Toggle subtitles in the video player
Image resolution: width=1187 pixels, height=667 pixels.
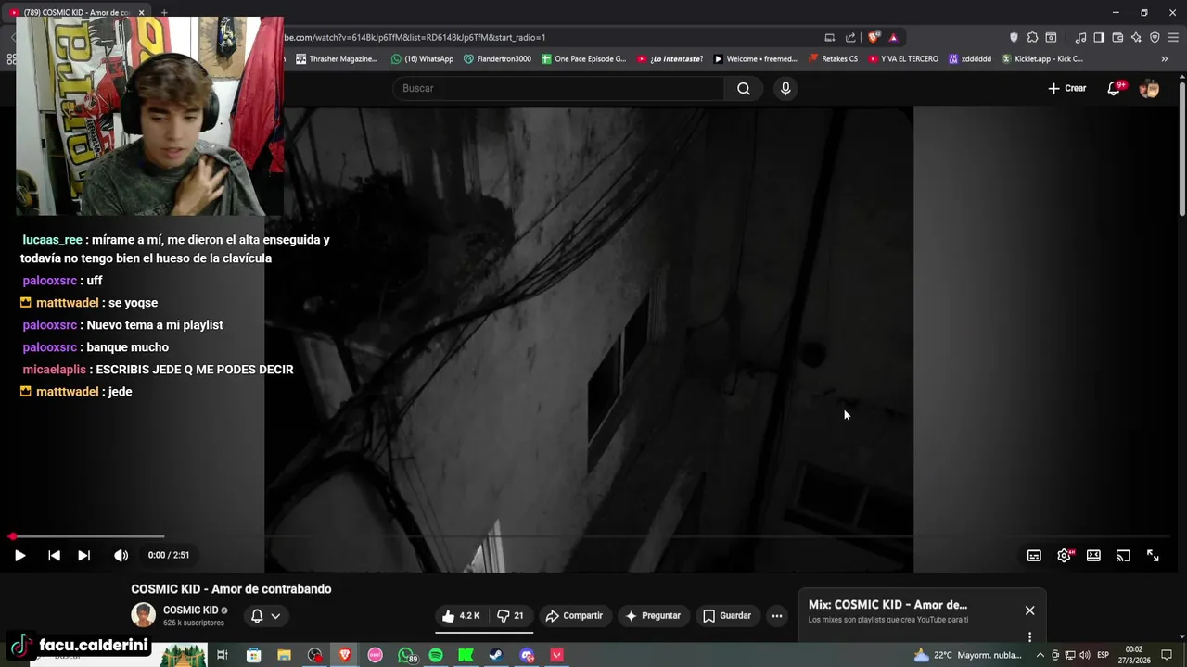tap(1034, 556)
